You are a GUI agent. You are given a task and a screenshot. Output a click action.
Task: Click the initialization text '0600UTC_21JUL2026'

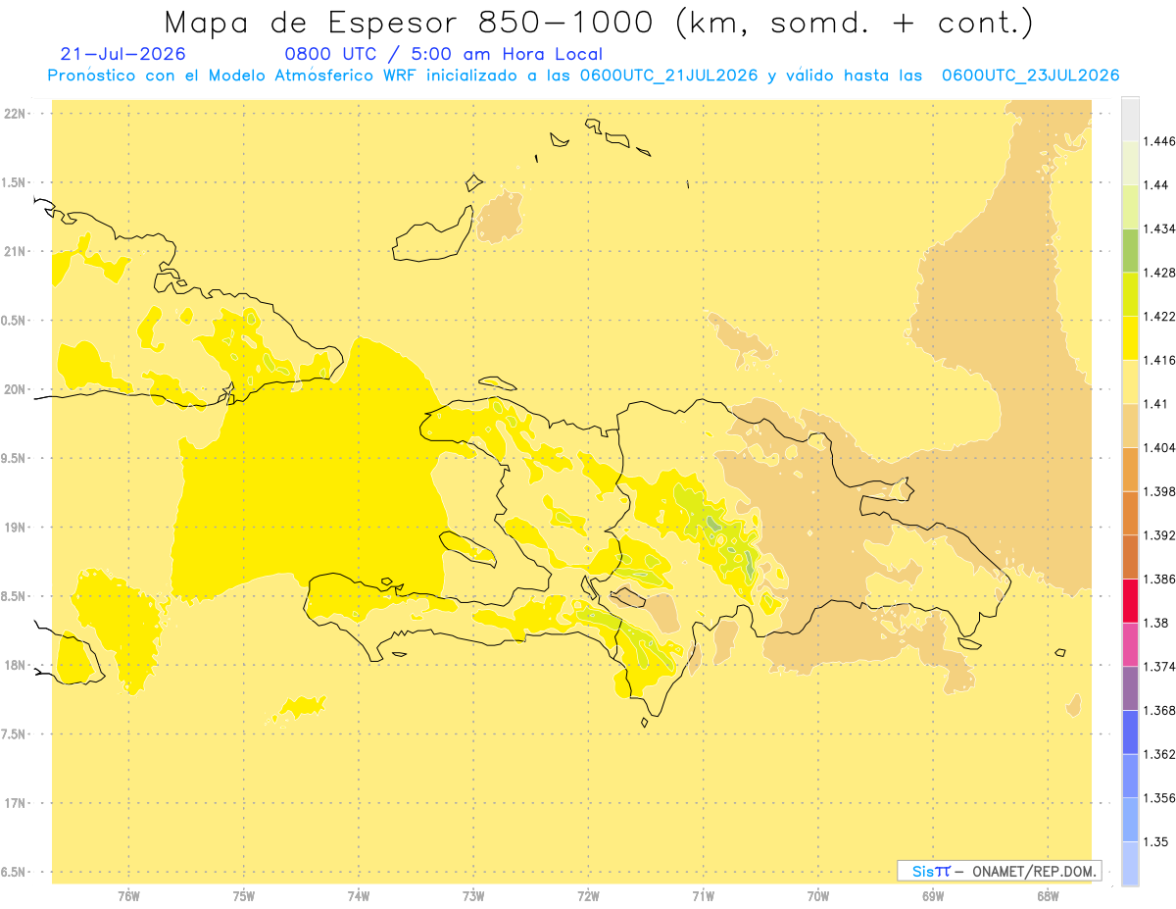668,76
